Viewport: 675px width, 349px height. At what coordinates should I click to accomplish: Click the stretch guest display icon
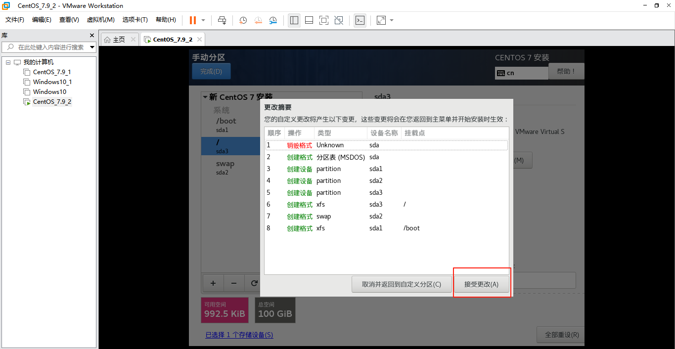pyautogui.click(x=381, y=20)
